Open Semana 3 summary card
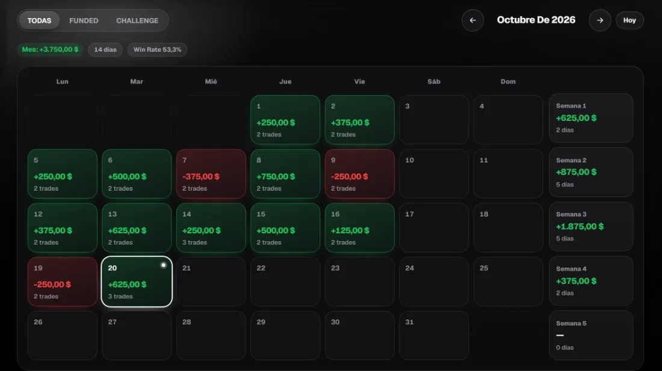The width and height of the screenshot is (662, 371). coord(590,227)
